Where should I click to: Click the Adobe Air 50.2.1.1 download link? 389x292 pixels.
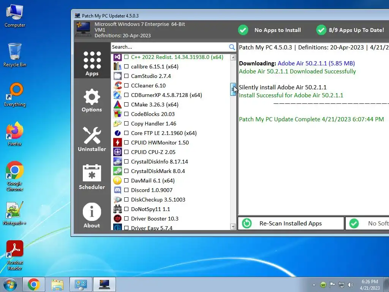tap(316, 63)
